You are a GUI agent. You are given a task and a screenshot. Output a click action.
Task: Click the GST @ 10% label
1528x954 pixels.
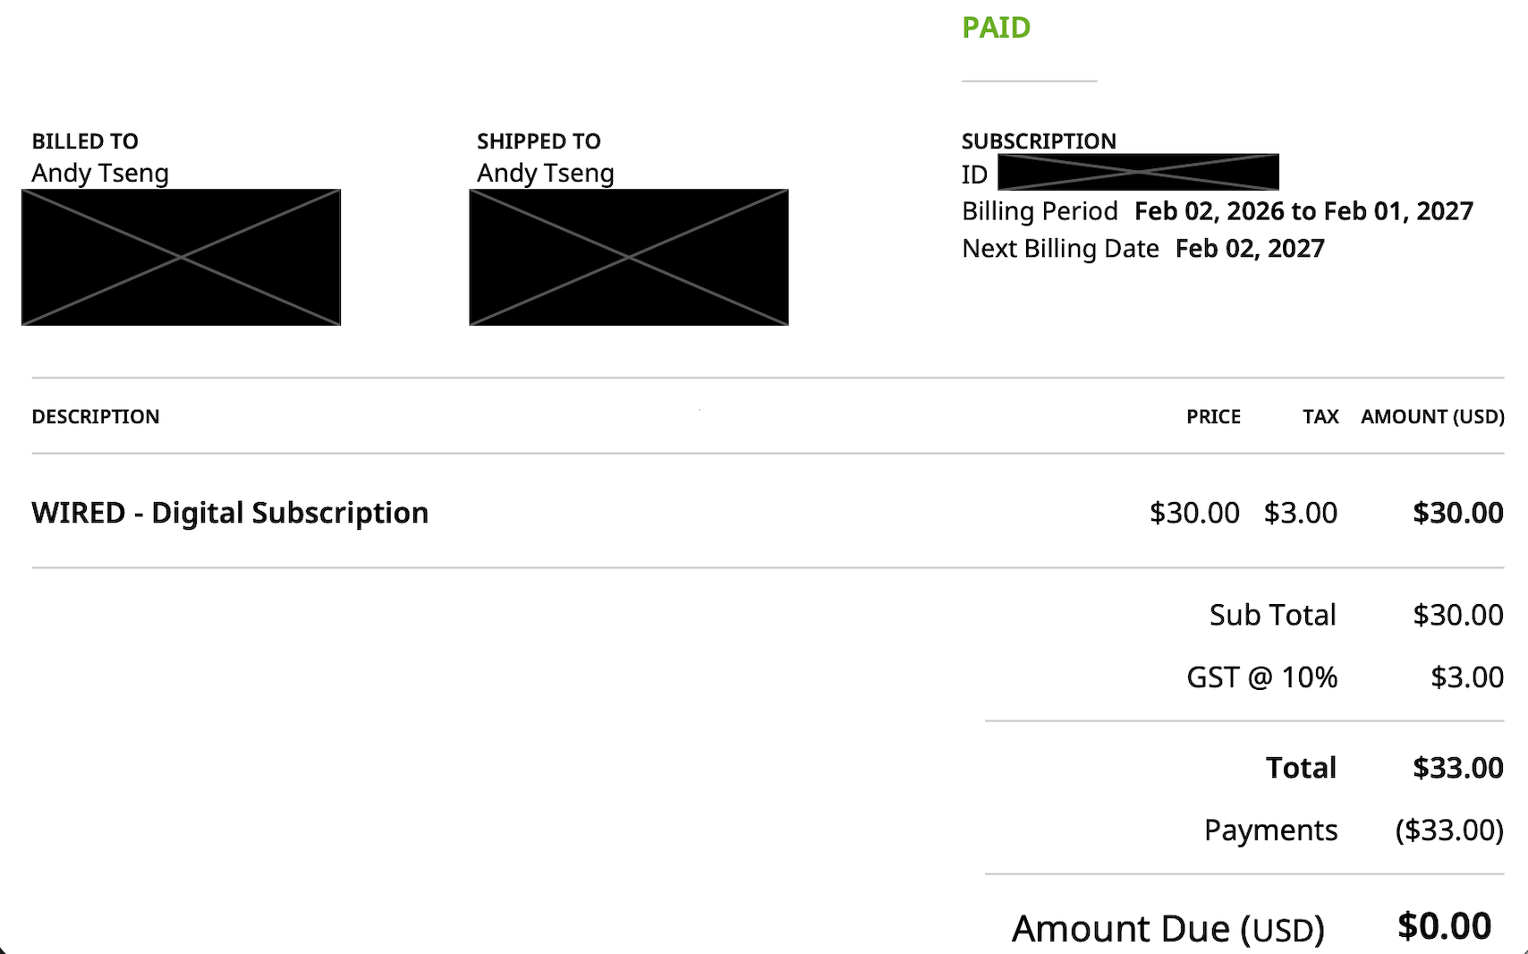coord(1261,677)
